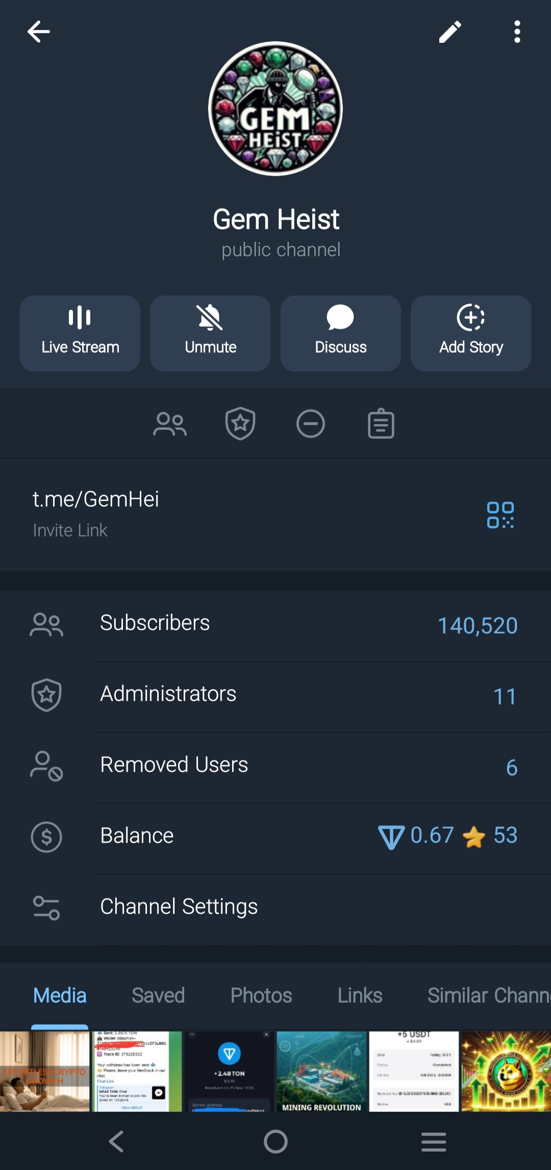Viewport: 551px width, 1170px height.
Task: Open the Subscribers list
Action: (x=275, y=624)
